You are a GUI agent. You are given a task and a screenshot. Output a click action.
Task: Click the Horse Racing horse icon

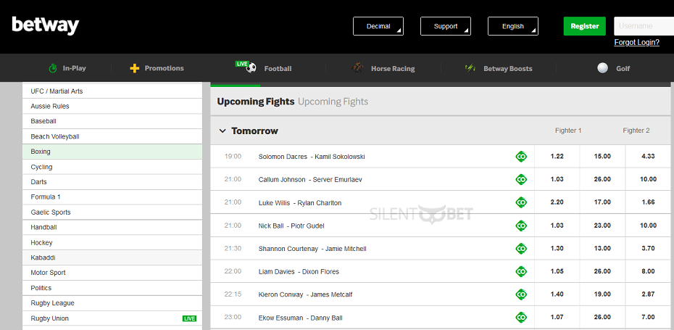pos(357,68)
